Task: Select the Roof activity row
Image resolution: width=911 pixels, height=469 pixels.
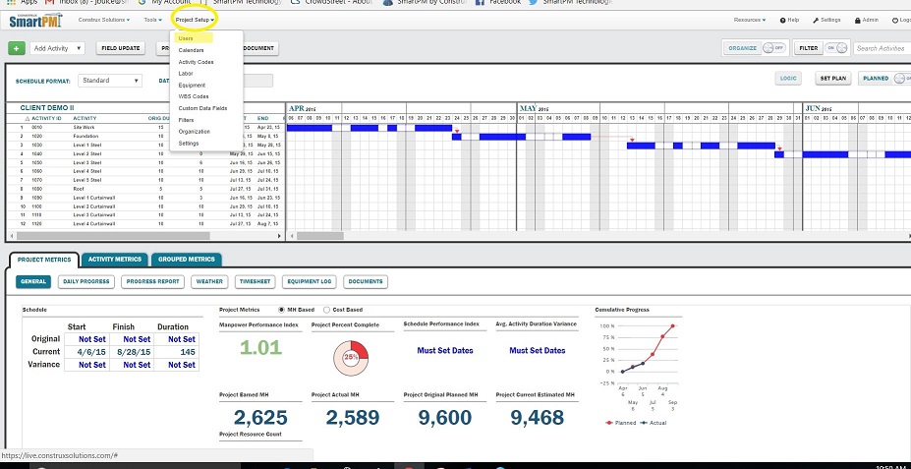Action: (145, 189)
